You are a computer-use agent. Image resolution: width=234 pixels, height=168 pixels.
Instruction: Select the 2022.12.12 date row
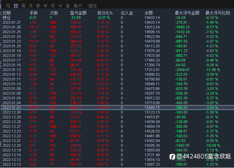(117, 164)
